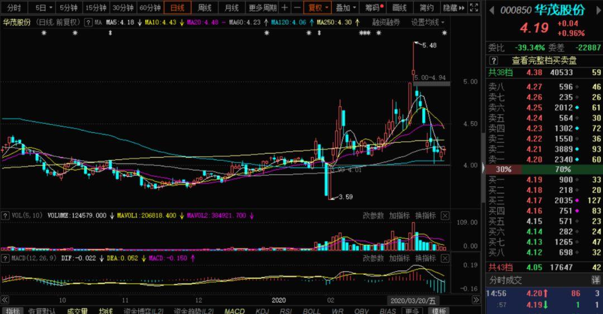603x314 pixels.
Task: Select 资金博弈(L2) indicator
Action: [x=144, y=311]
